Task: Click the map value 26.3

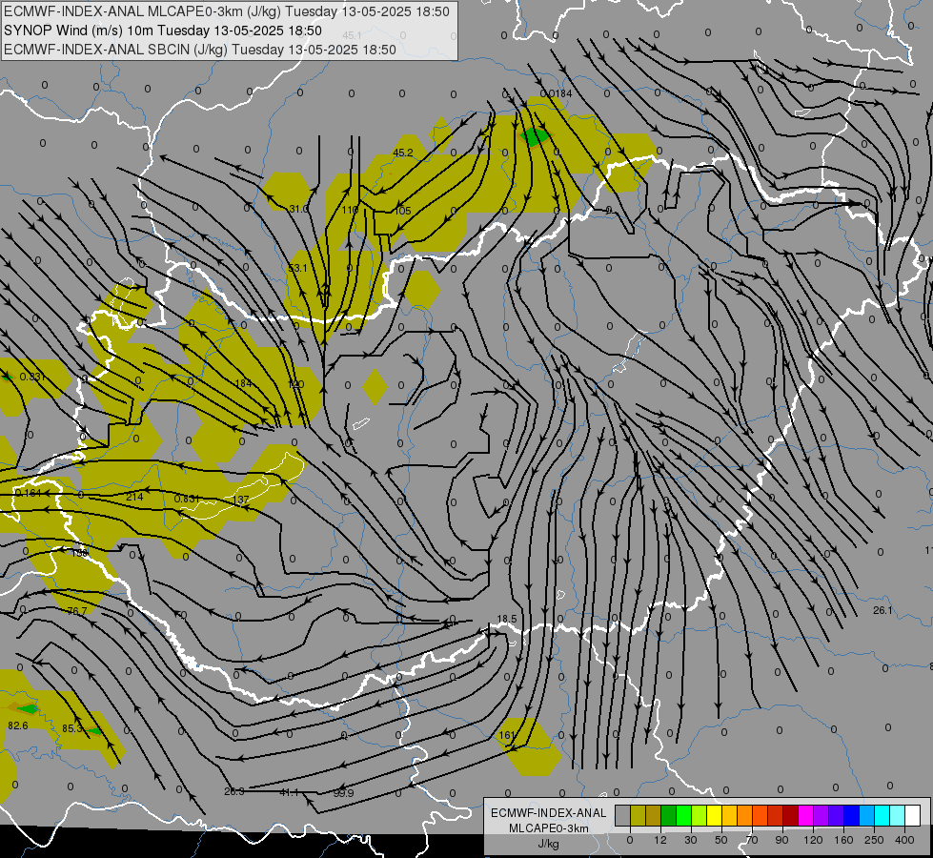Action: [233, 791]
